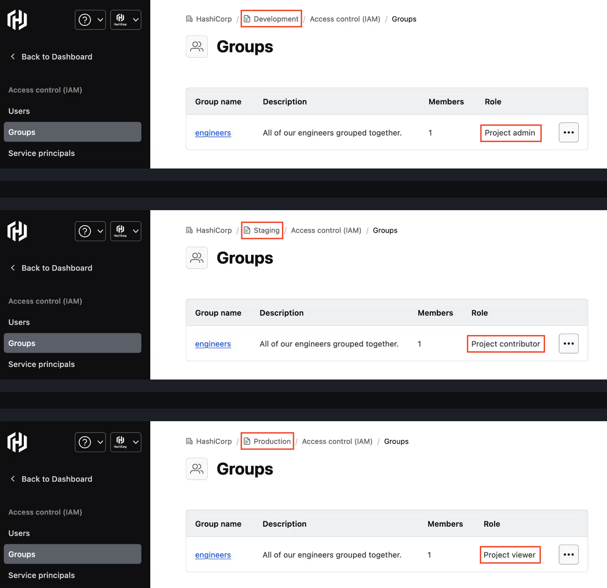
Task: Click the HashiCorp org breadcrumb in the top panel
Action: tap(209, 19)
